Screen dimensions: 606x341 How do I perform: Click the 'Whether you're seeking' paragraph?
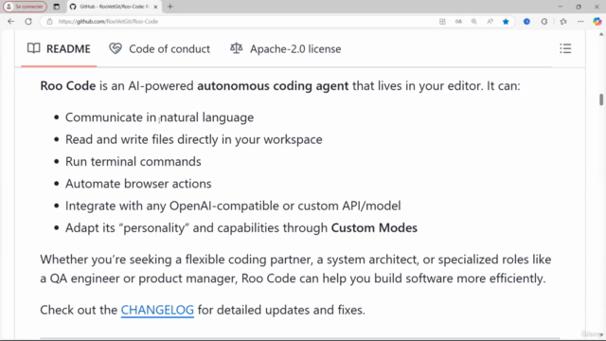point(295,269)
